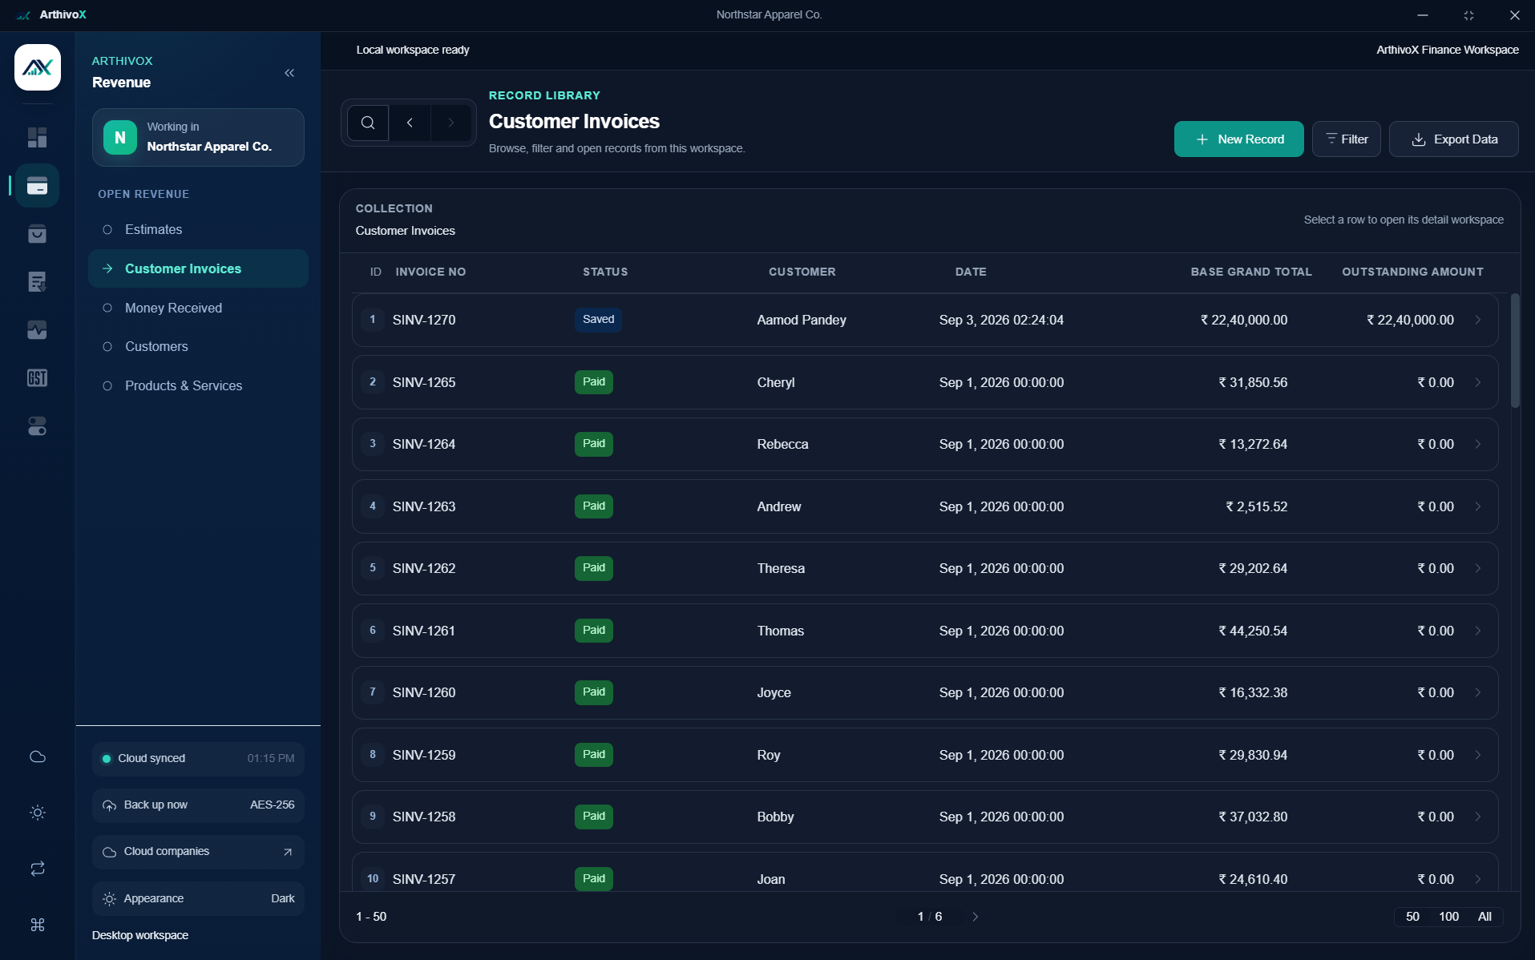This screenshot has width=1535, height=960.
Task: Show 100 records per page
Action: (x=1448, y=917)
